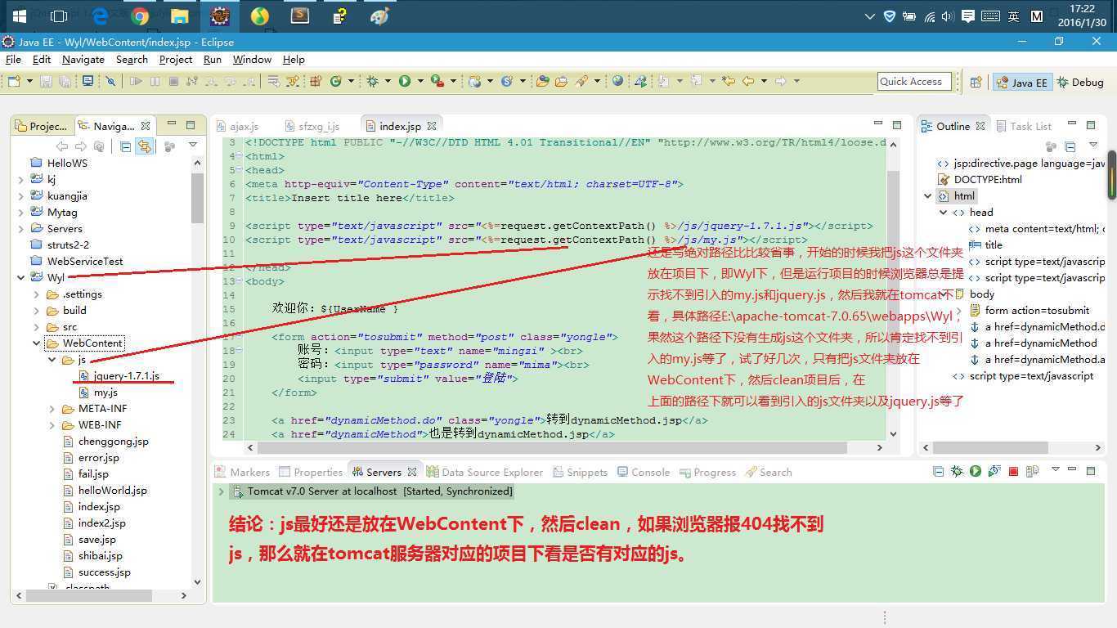Click the Back navigation arrow in main toolbar
Screen dimensions: 1117x628
click(748, 81)
